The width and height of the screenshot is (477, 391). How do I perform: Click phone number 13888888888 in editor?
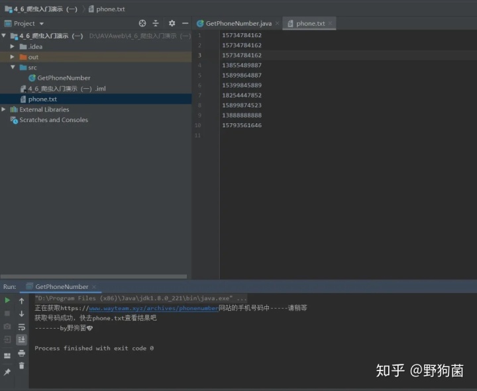point(242,115)
